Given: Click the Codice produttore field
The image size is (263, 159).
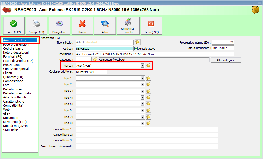Looking at the screenshot, I should point(91,72).
